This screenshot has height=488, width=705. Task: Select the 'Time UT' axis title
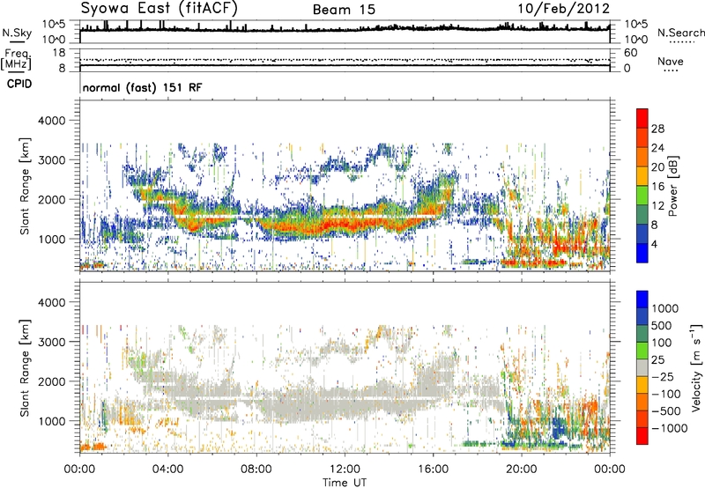pyautogui.click(x=345, y=483)
